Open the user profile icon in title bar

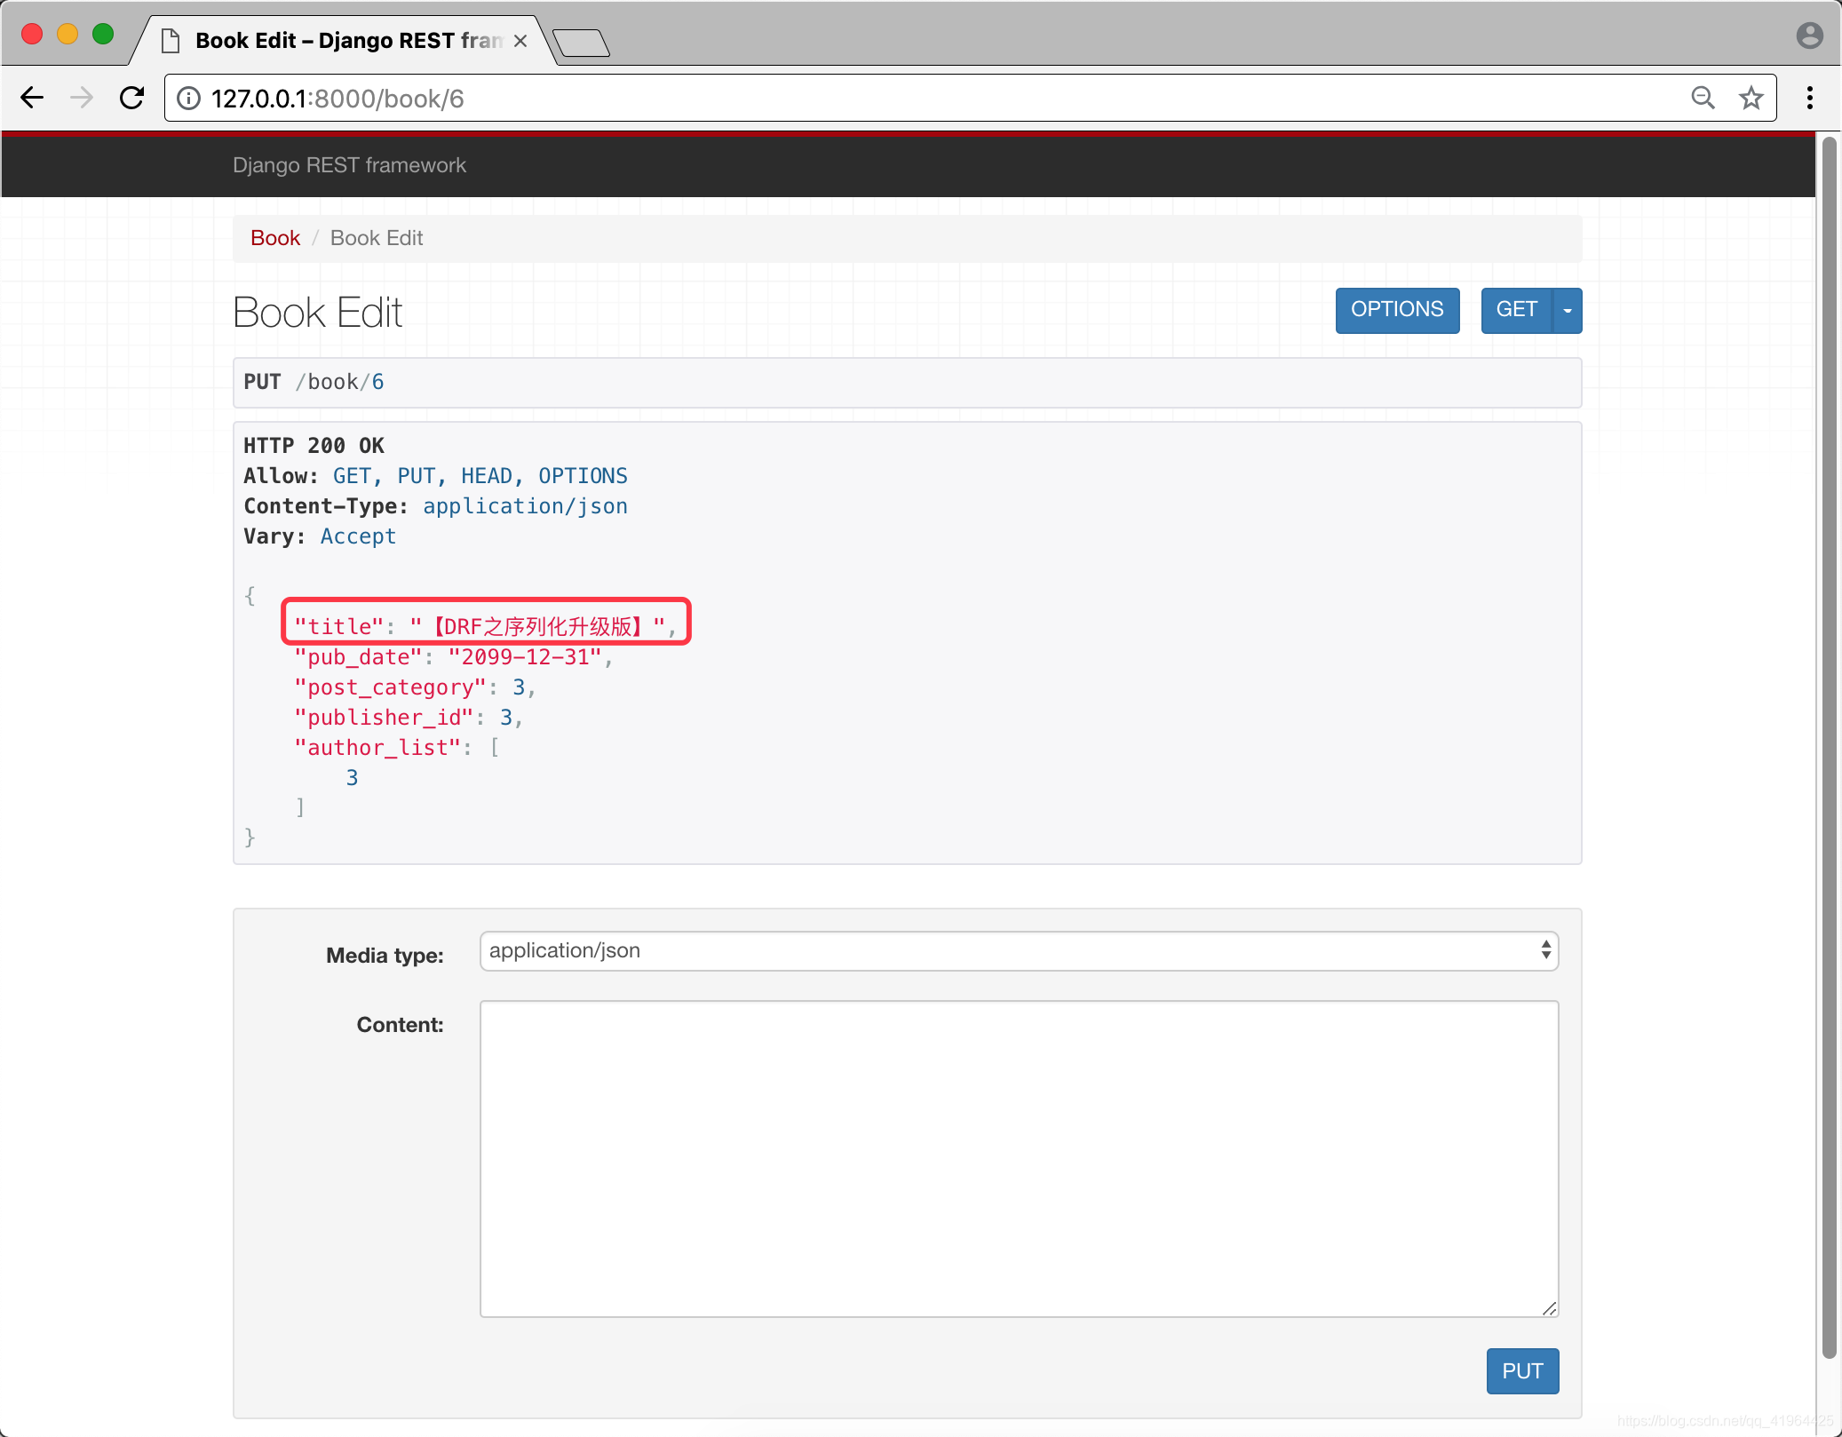(1809, 36)
